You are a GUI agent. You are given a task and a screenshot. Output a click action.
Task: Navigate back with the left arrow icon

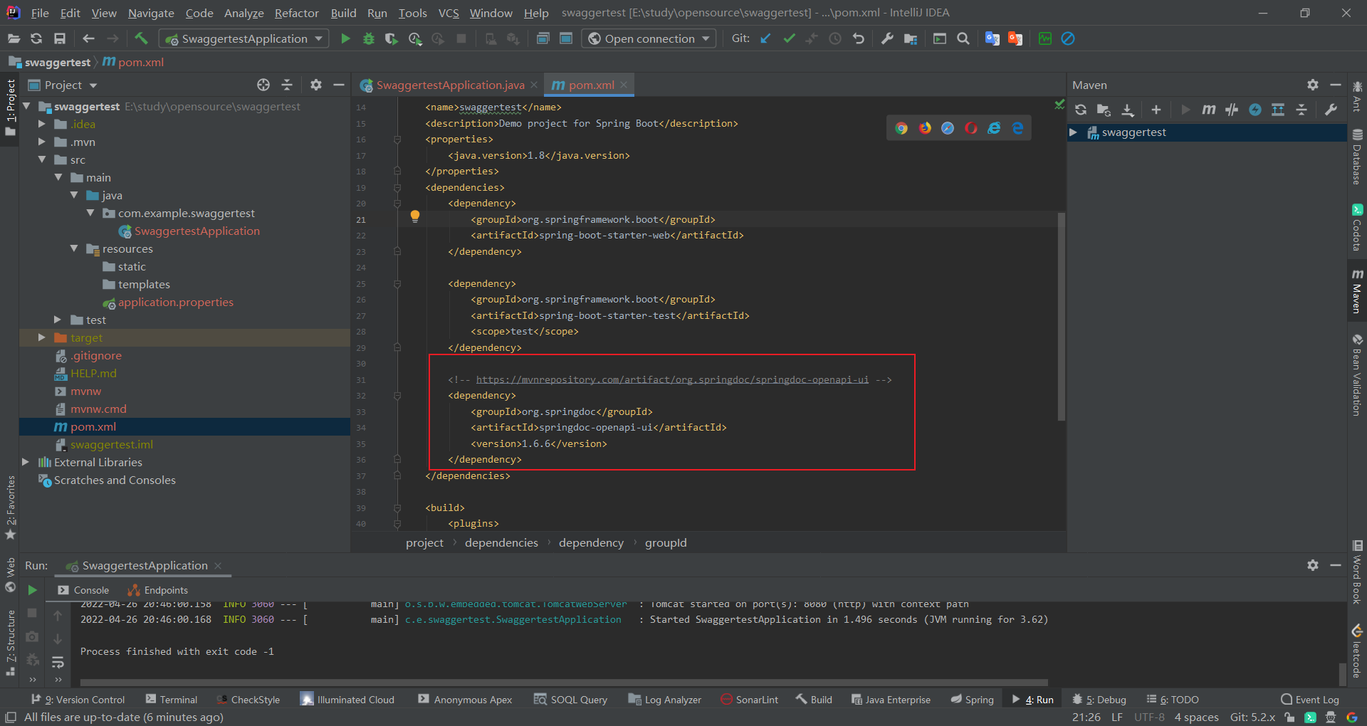[88, 38]
